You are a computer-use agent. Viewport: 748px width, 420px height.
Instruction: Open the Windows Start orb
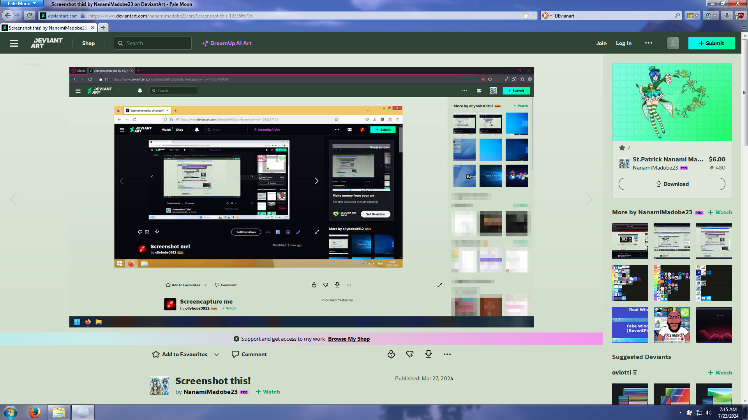11,412
